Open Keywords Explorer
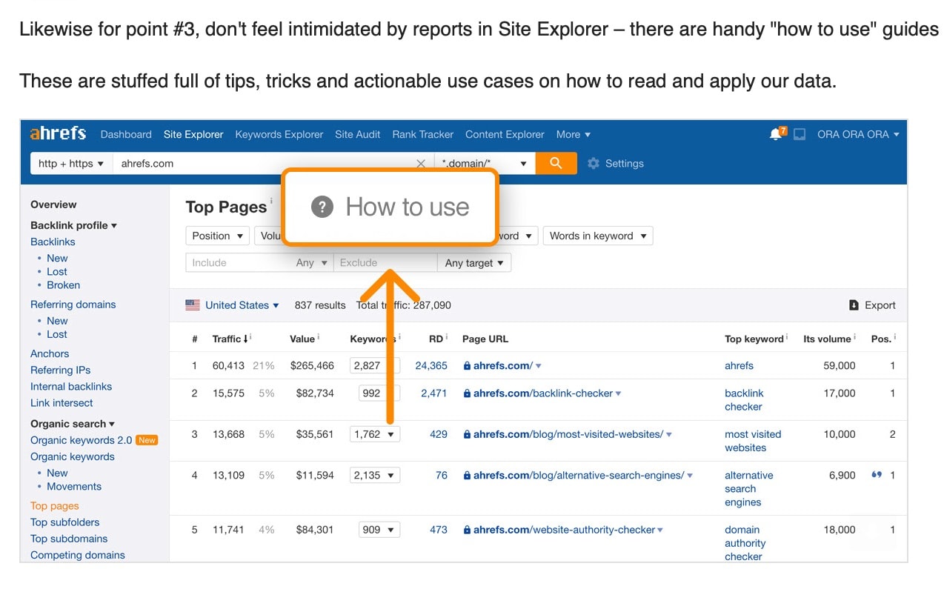 tap(279, 134)
